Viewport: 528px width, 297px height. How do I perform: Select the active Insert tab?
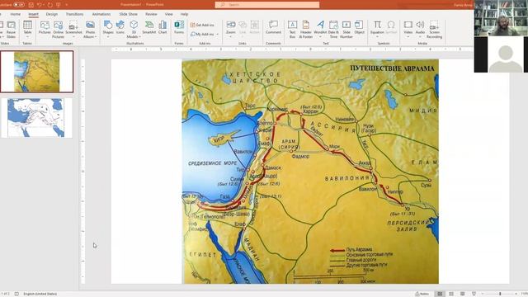(33, 14)
